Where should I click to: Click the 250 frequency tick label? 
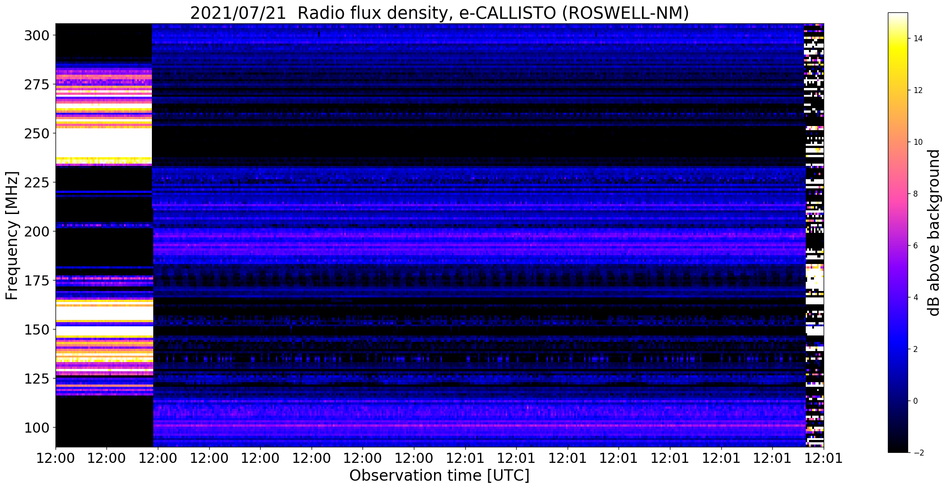tap(37, 133)
